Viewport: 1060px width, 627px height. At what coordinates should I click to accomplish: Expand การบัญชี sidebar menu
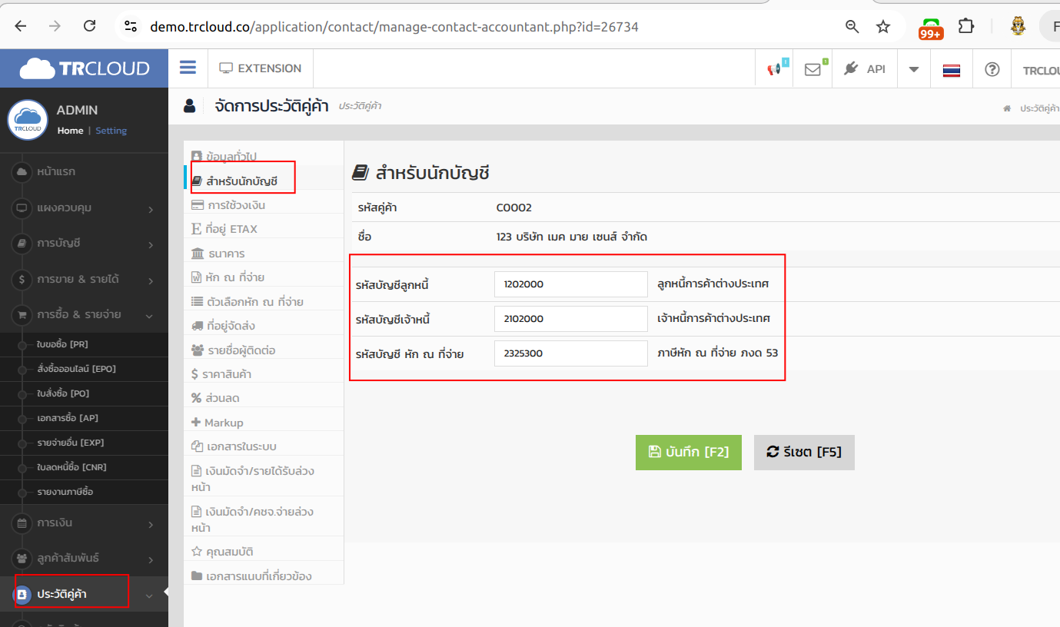(x=84, y=244)
